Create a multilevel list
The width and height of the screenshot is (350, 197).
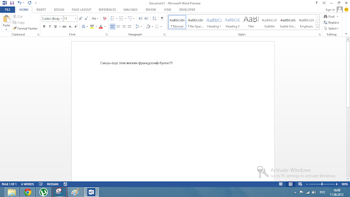[x=130, y=18]
